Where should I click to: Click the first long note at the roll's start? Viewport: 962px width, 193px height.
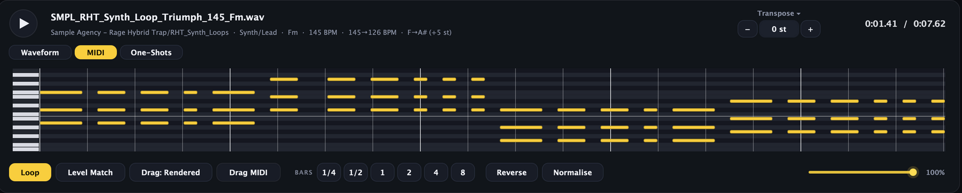point(61,92)
